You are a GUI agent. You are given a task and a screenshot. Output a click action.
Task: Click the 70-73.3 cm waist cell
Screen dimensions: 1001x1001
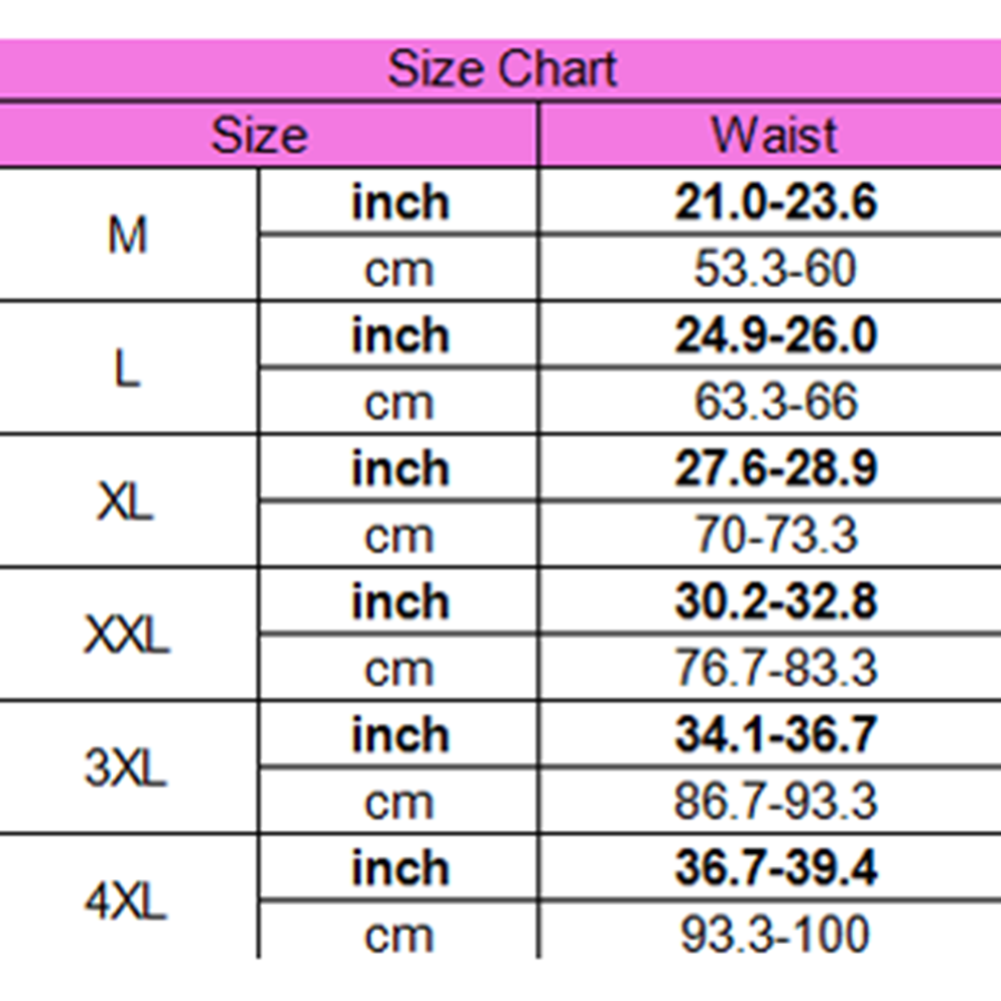(775, 535)
